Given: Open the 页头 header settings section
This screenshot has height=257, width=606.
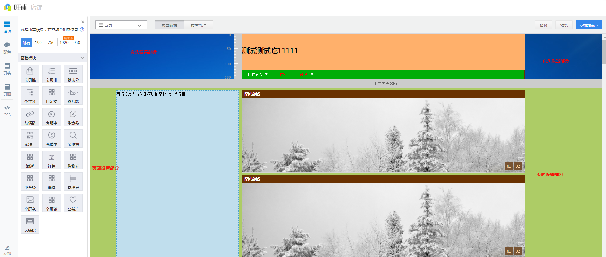Looking at the screenshot, I should coord(7,69).
